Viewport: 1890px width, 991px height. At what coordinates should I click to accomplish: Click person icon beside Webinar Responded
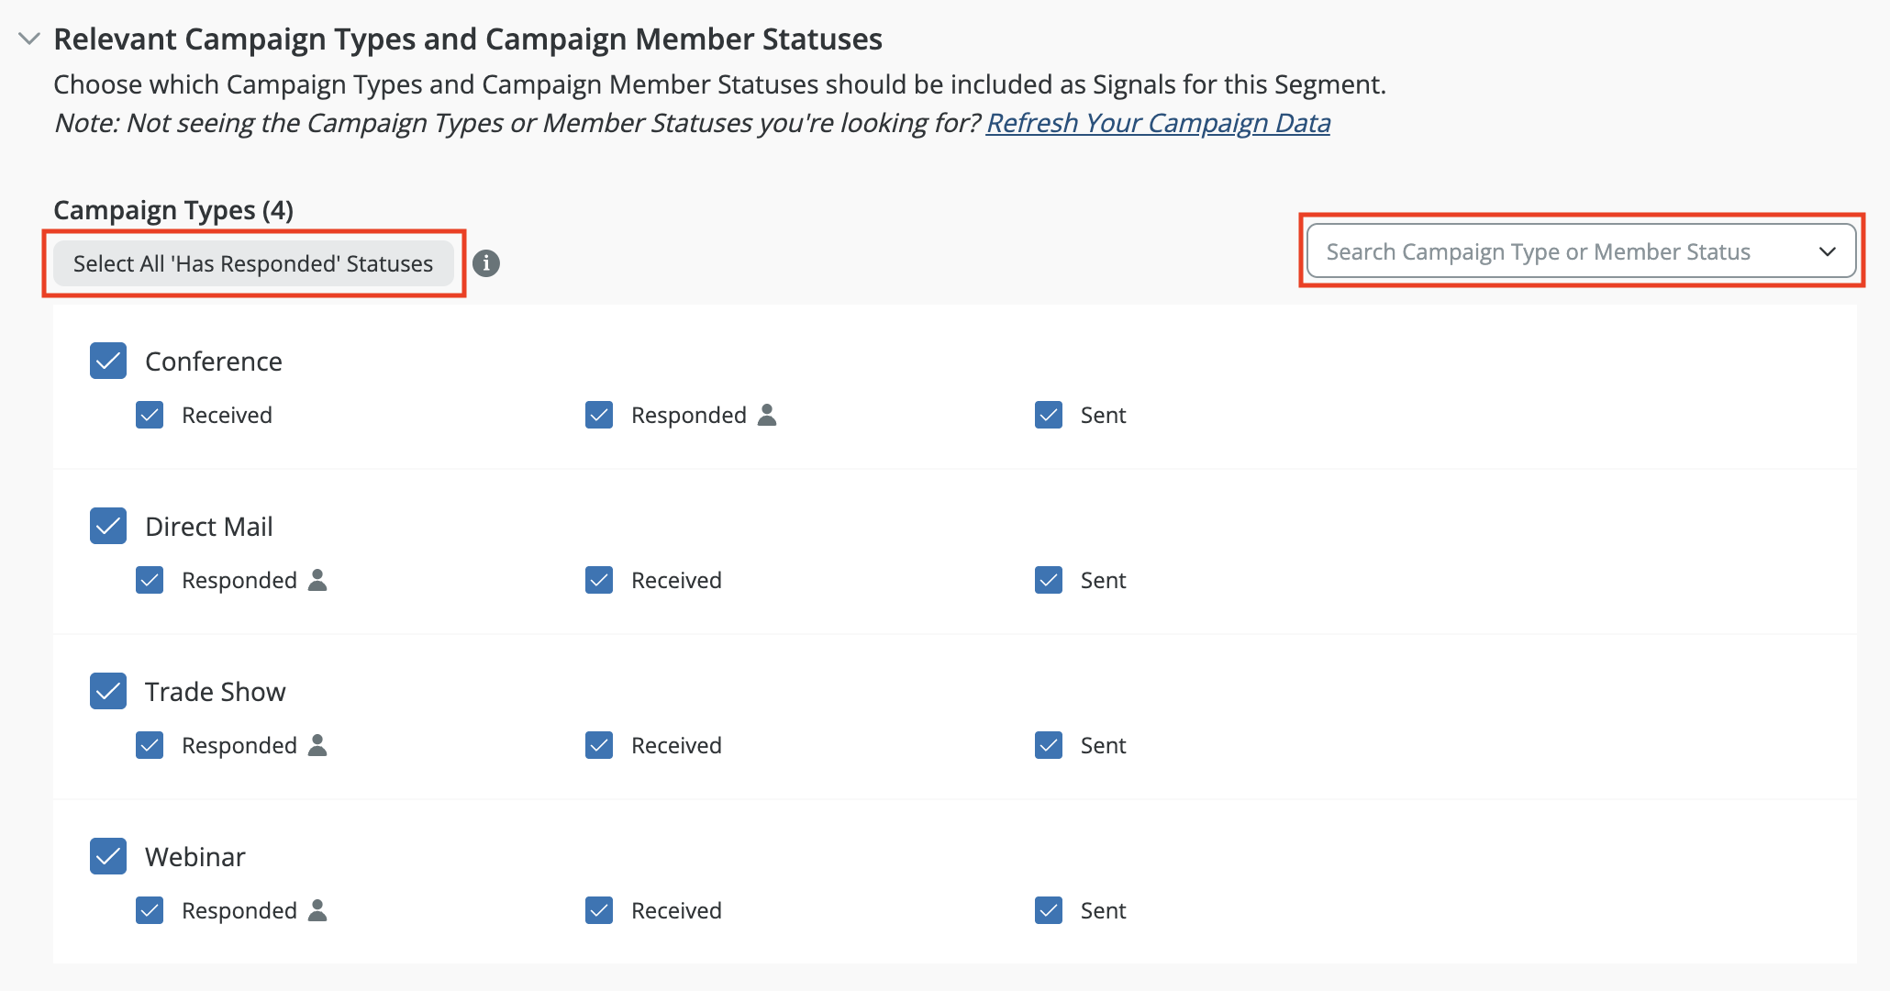[317, 910]
